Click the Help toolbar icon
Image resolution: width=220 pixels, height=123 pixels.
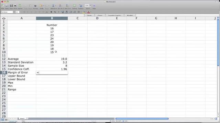pyautogui.click(x=94, y=6)
